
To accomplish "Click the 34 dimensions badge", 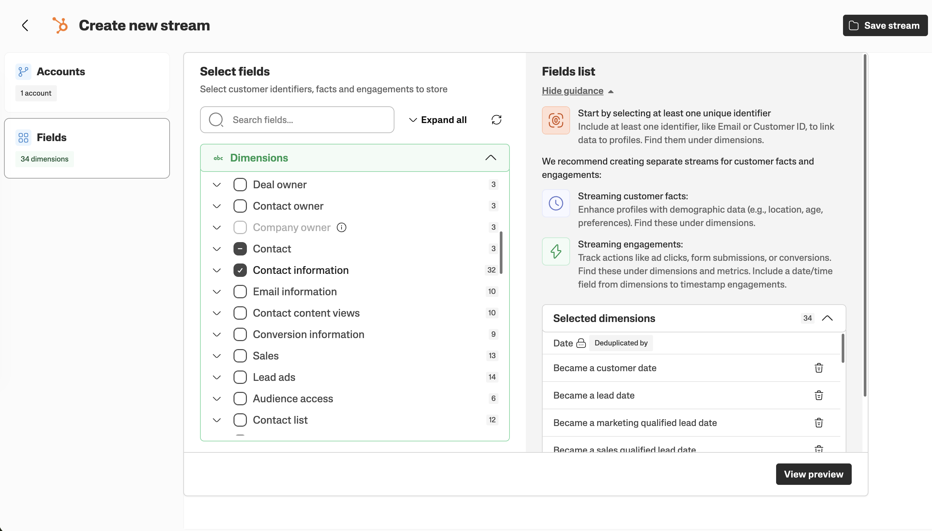I will (x=44, y=159).
